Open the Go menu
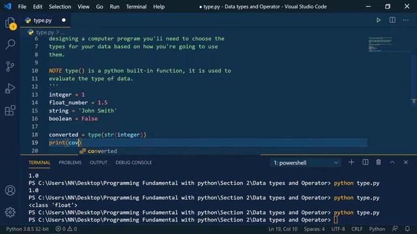The image size is (417, 234). click(x=100, y=6)
